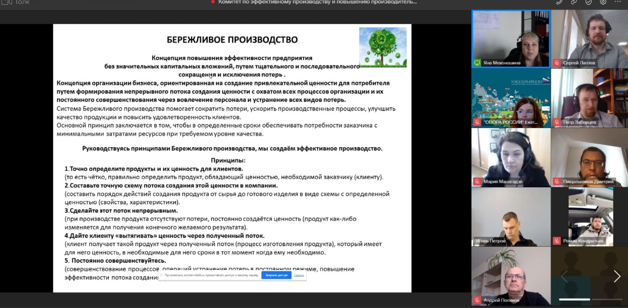628x308 pixels.
Task: Select Яна Мехоношина video tile
Action: coord(511,39)
